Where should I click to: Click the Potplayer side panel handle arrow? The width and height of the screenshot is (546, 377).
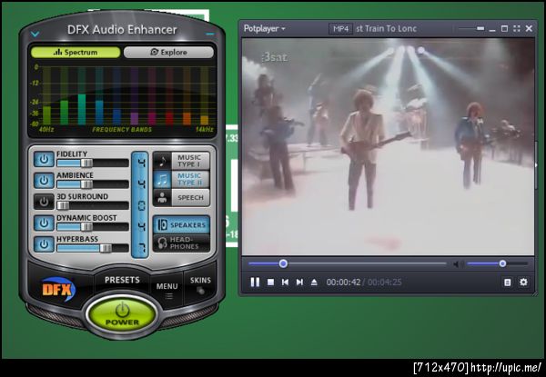tap(537, 165)
